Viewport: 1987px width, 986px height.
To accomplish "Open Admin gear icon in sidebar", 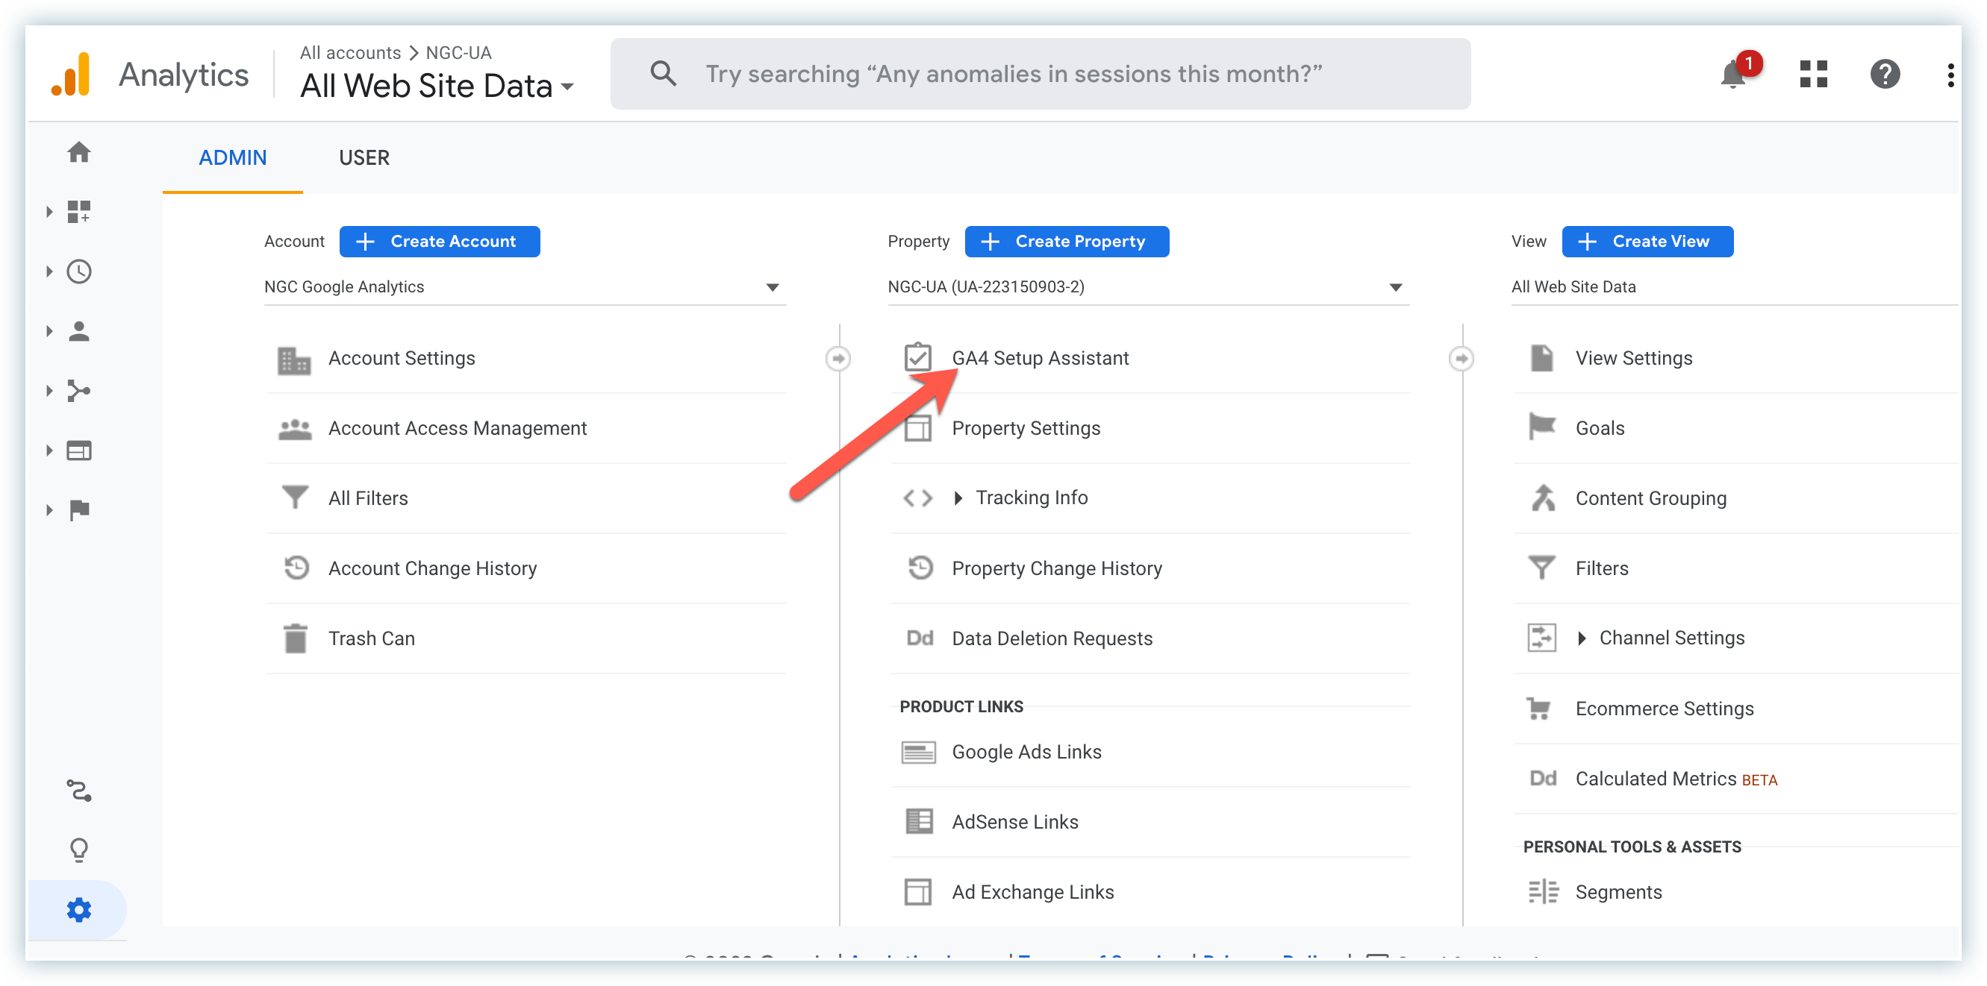I will point(78,910).
